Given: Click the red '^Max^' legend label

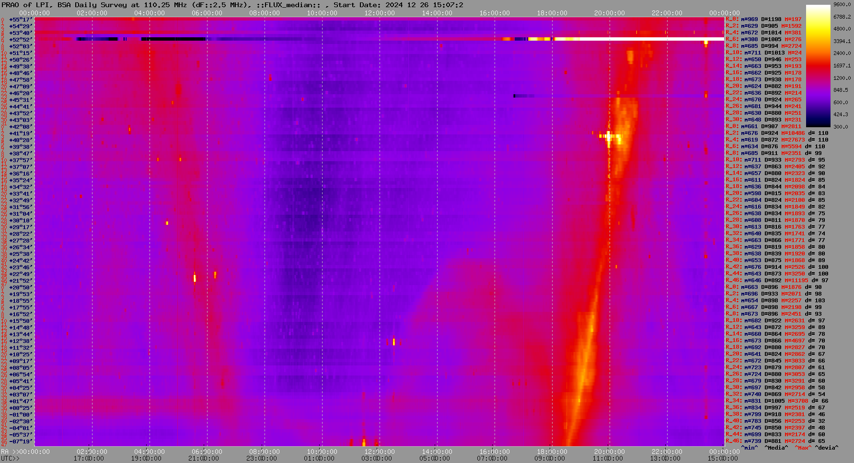Looking at the screenshot, I should click(x=802, y=448).
